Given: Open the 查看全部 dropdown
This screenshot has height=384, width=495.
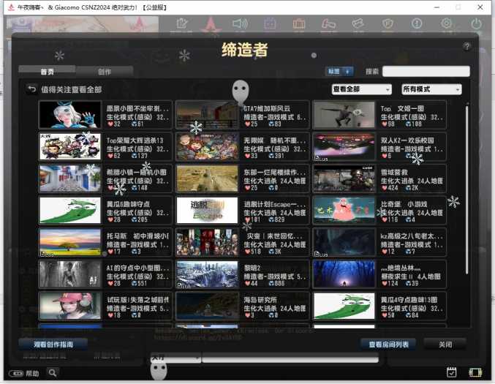Looking at the screenshot, I should pos(361,89).
